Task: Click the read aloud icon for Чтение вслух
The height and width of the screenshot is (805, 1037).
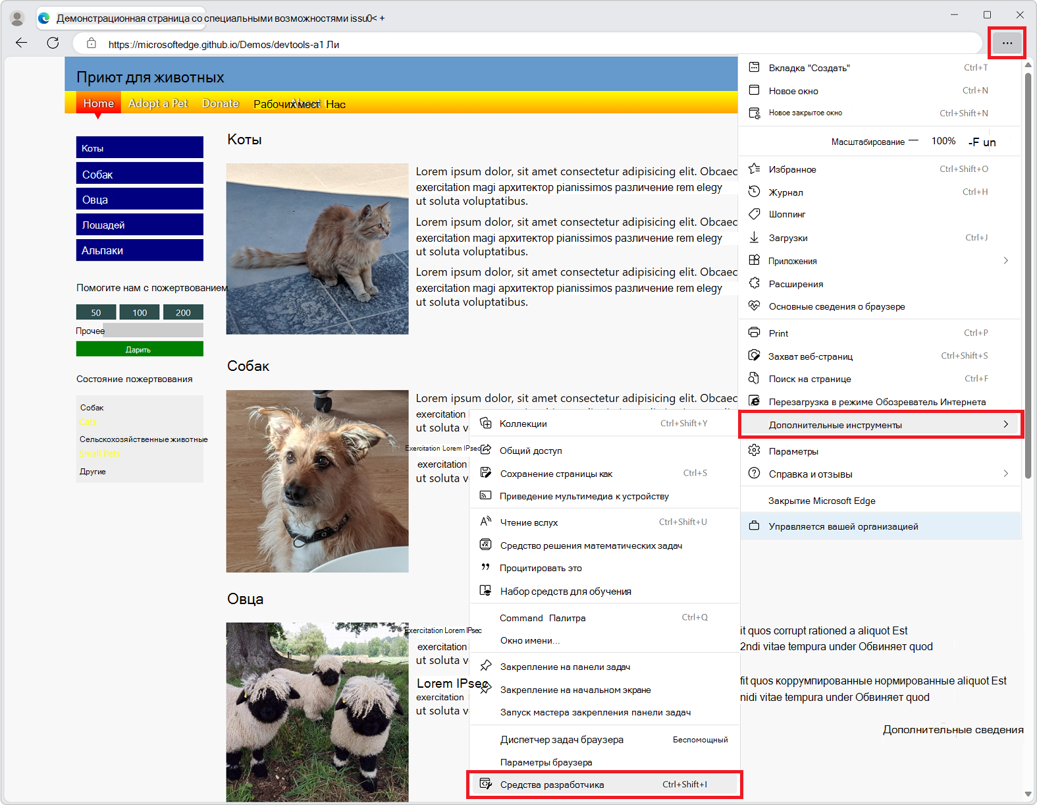Action: click(485, 522)
